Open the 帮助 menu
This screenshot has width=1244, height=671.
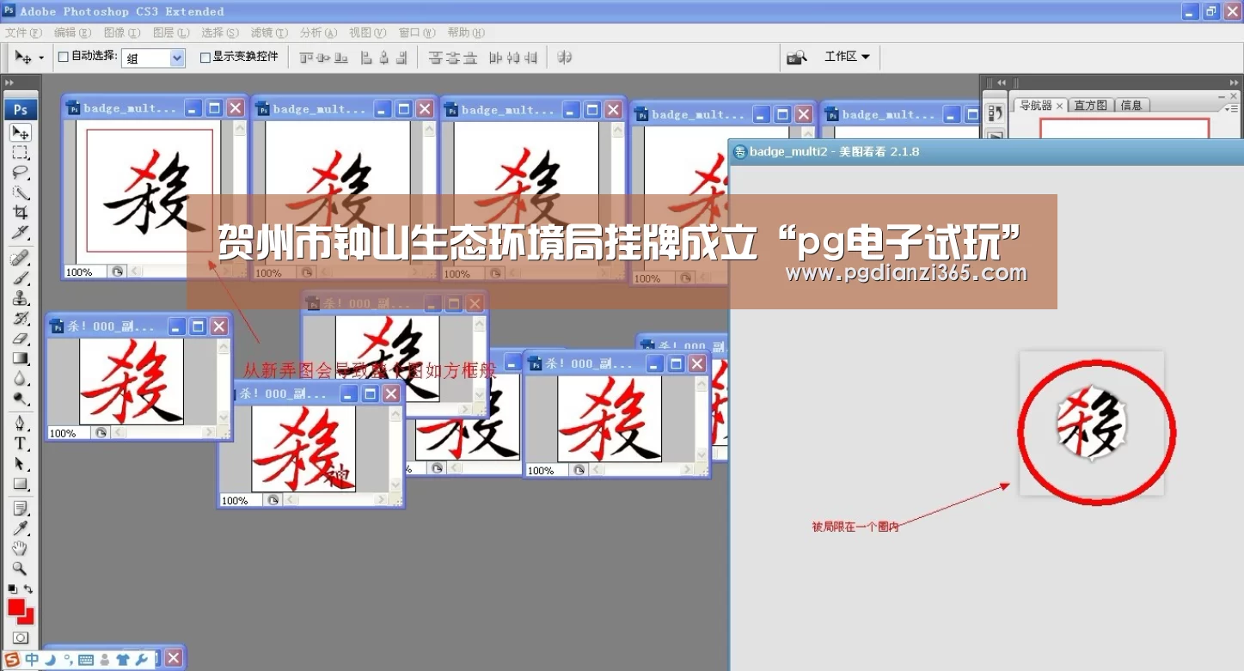tap(467, 33)
